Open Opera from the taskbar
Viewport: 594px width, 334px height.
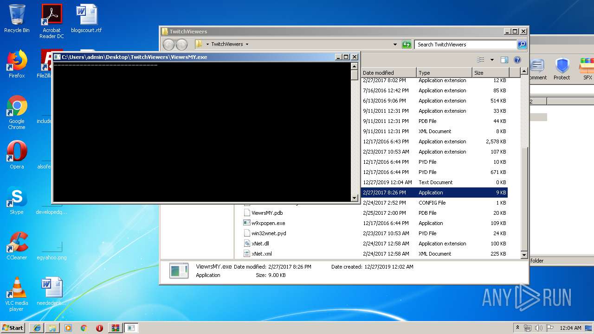pos(99,328)
